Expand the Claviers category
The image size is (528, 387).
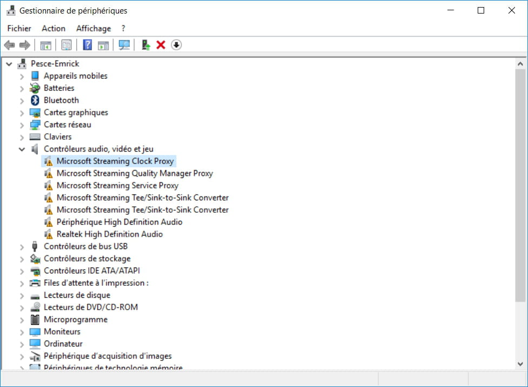click(22, 137)
